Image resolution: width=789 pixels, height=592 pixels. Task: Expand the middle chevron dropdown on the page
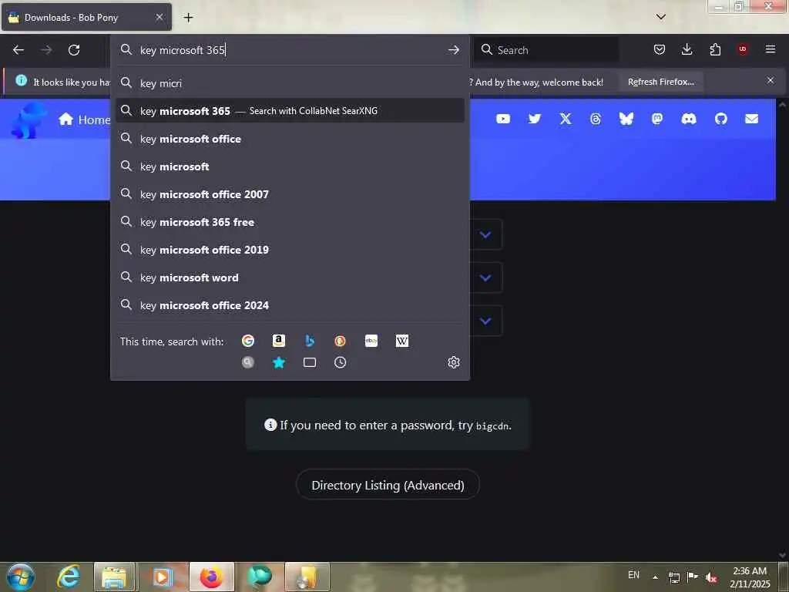tap(485, 277)
